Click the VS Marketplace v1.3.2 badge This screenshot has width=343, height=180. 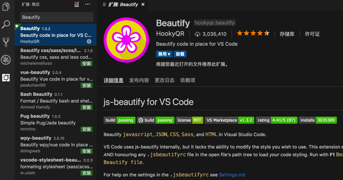229,120
